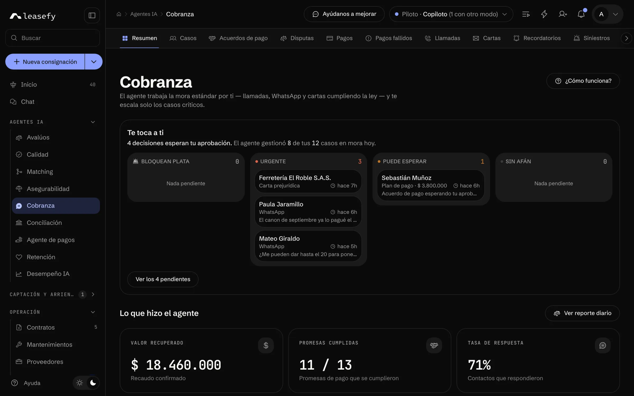Collapse the AGENTES IA section

[x=93, y=122]
